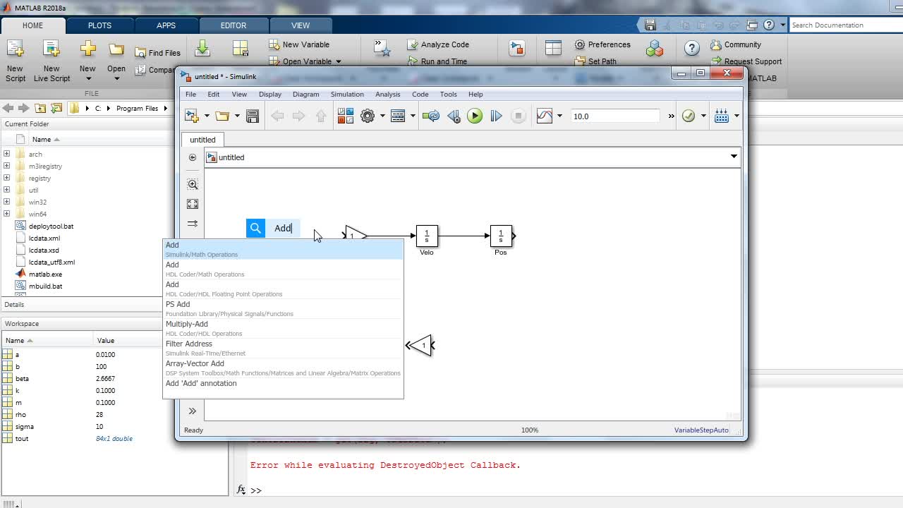
Task: Select Add from Simulink/Math Operations
Action: [283, 249]
